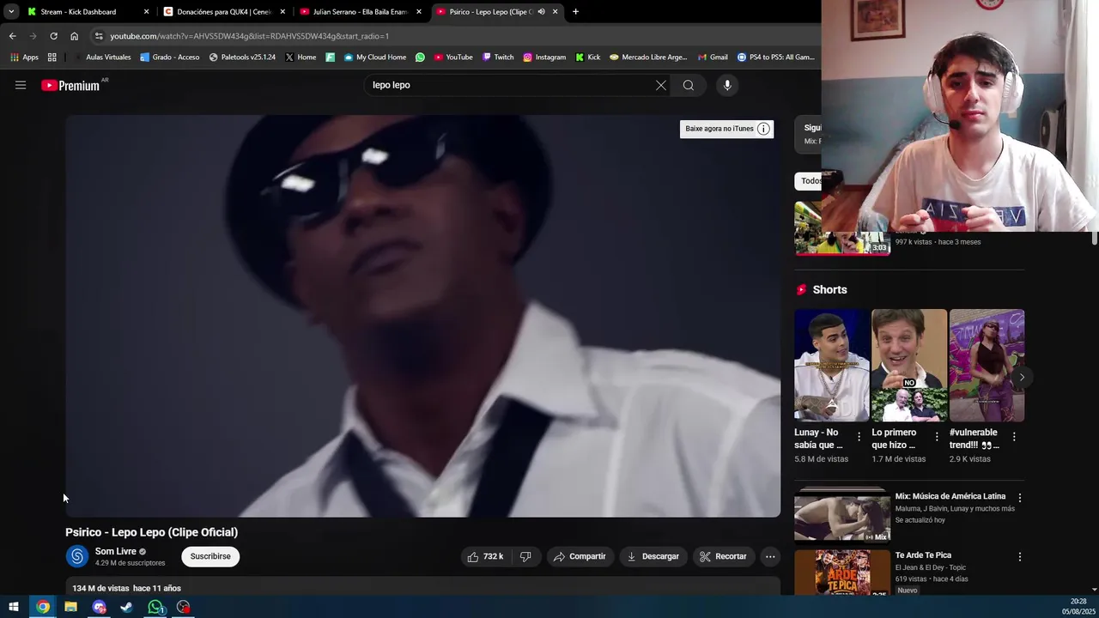Dislike the Lepo Lepo video
Screen dimensions: 1099x618
click(525, 556)
